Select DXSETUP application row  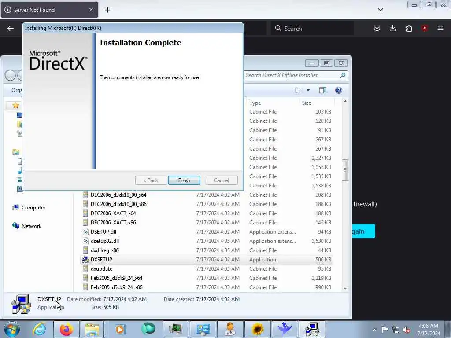[x=207, y=260]
